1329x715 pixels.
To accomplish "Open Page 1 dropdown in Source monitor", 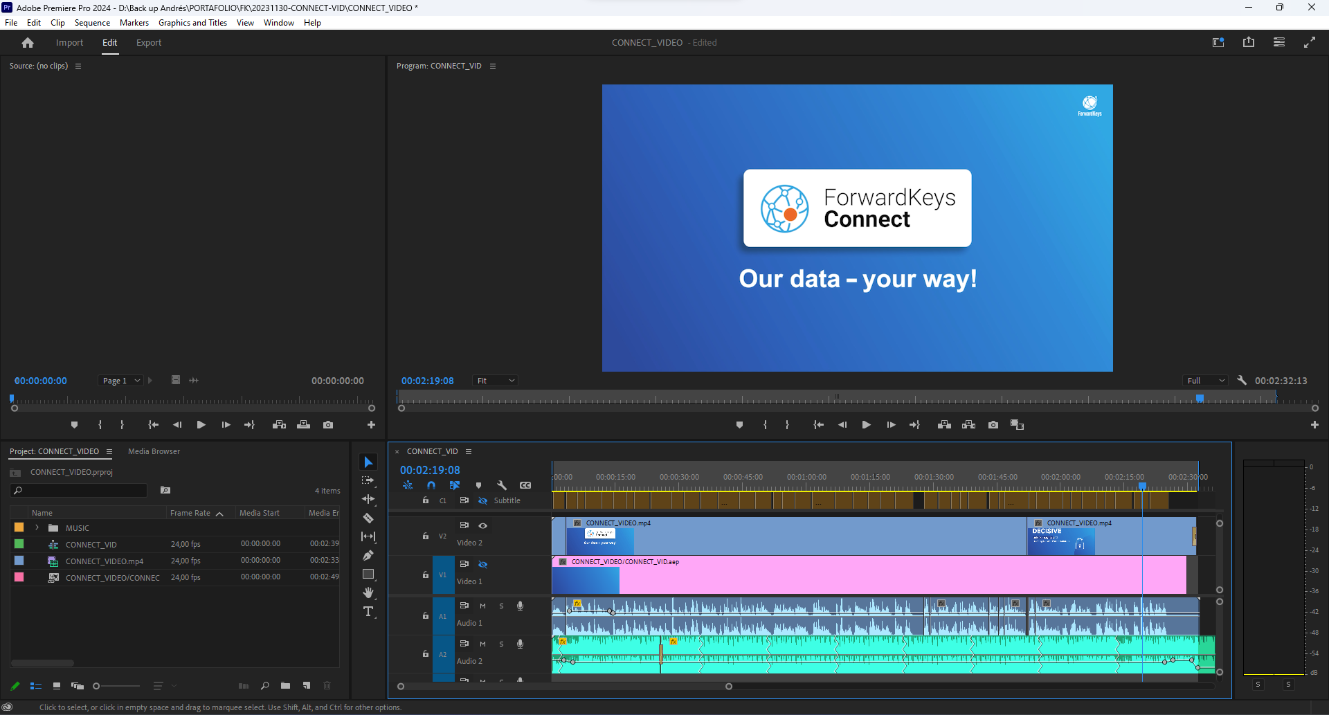I will pyautogui.click(x=120, y=381).
